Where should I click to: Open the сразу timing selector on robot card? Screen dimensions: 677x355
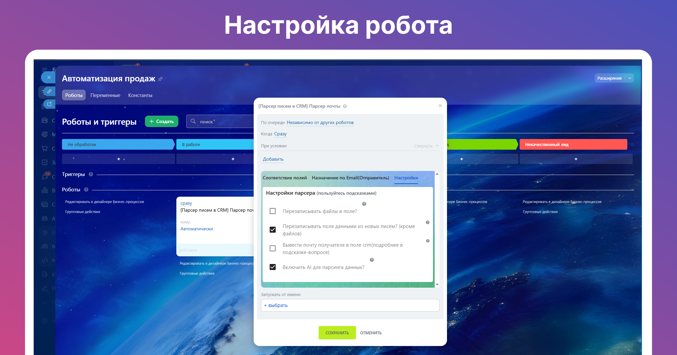tap(186, 203)
